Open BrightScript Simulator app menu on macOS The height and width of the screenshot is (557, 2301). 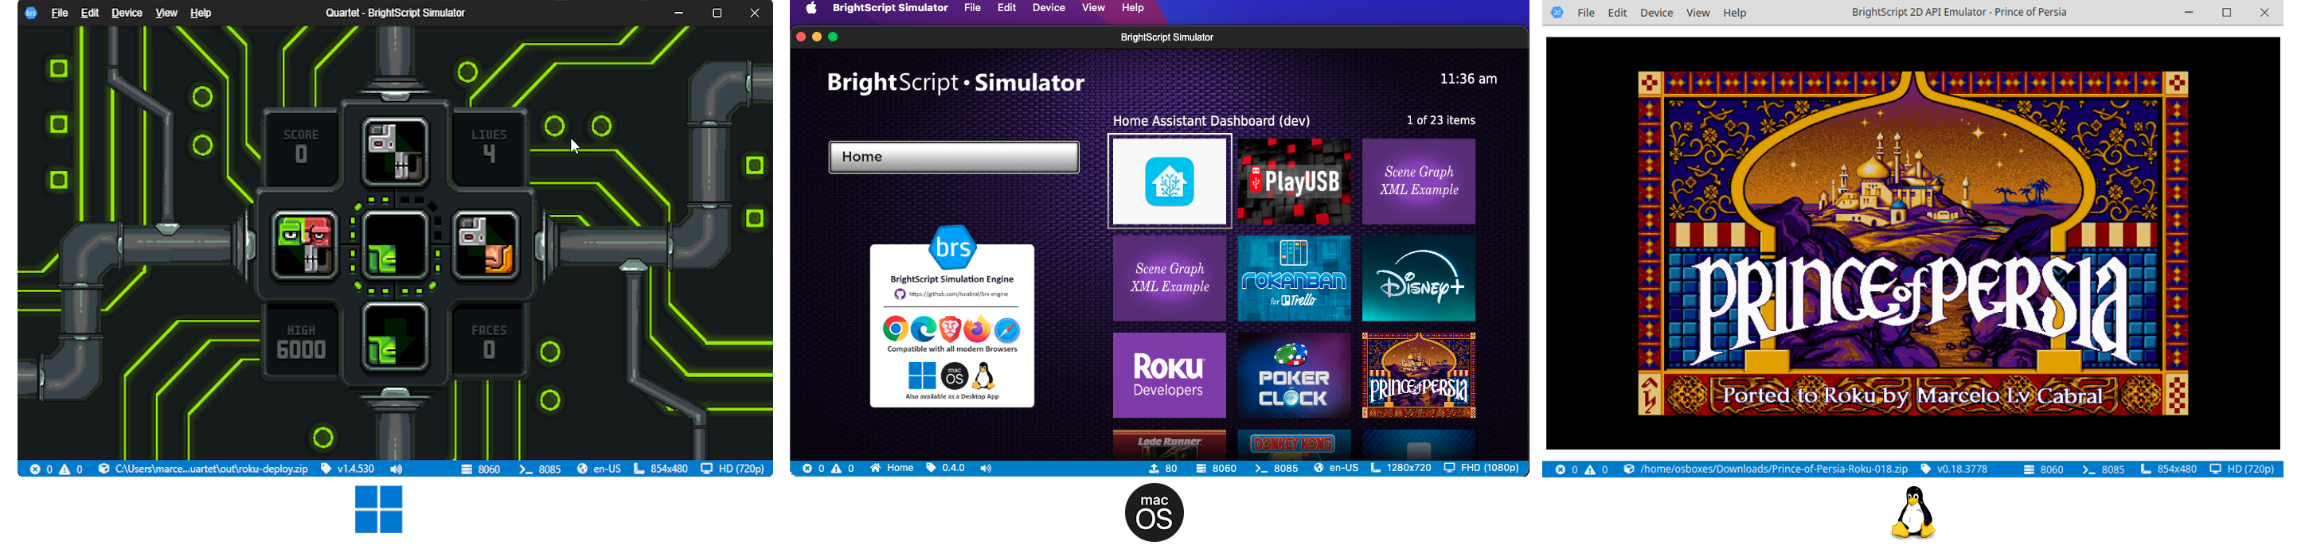pos(889,8)
